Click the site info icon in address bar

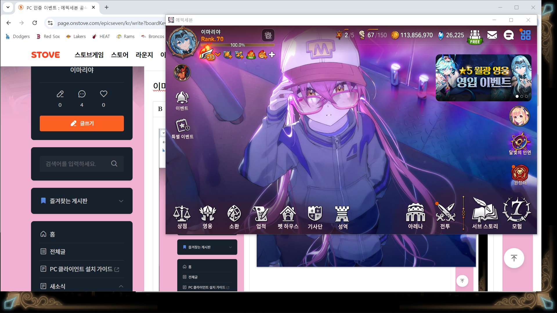(x=50, y=23)
